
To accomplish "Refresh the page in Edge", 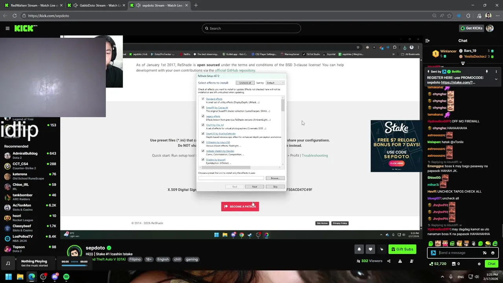I will (15, 16).
